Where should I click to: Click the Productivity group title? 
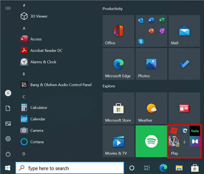(112, 9)
